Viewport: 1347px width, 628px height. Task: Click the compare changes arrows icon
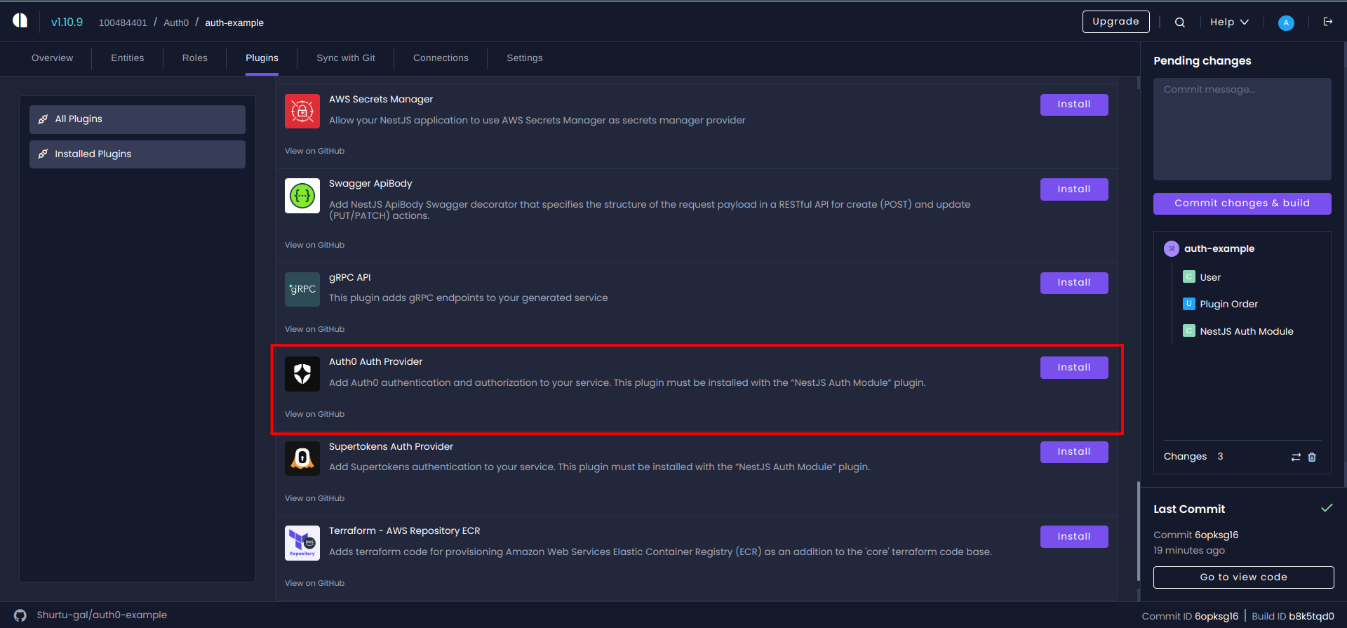point(1296,457)
